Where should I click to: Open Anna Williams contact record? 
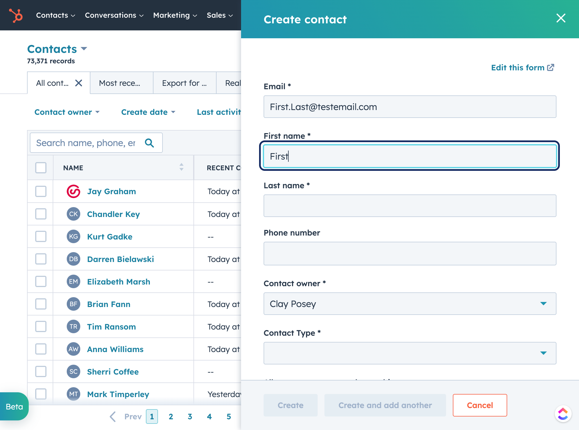115,349
